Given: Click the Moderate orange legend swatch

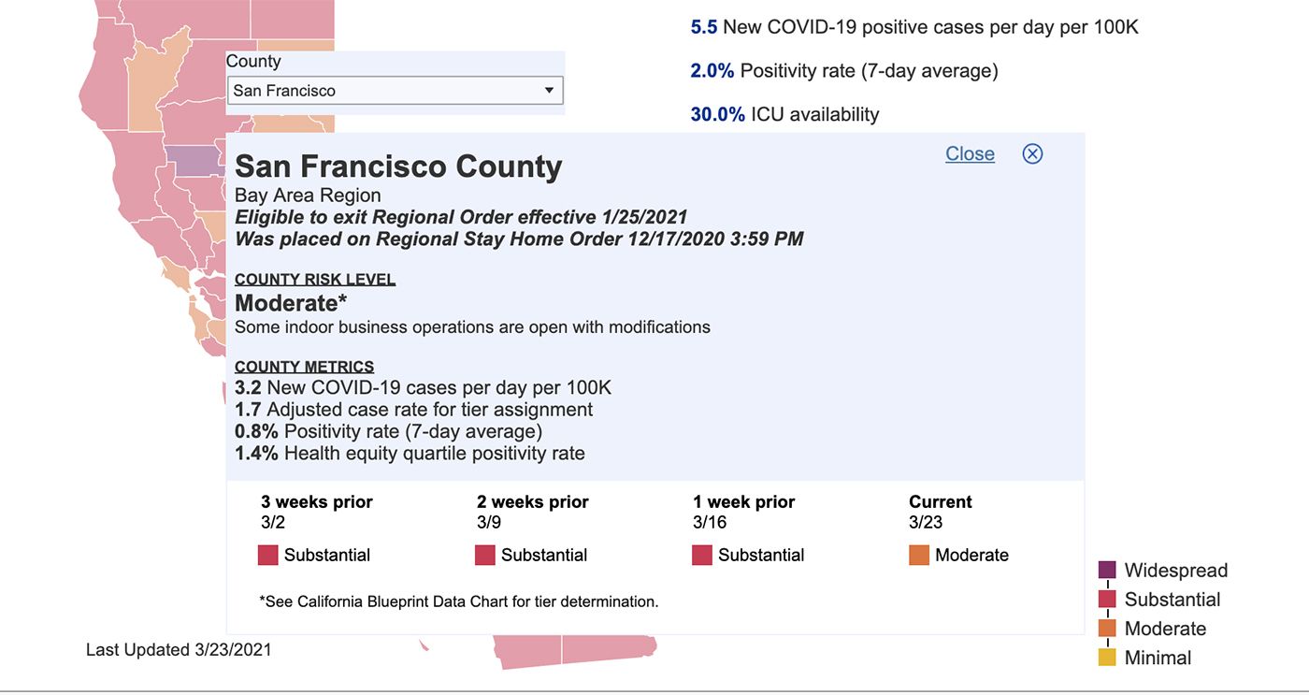Looking at the screenshot, I should [1107, 628].
